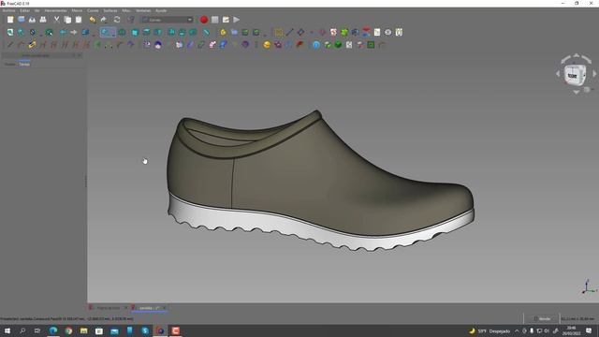Close the combo view panel
Screen dimensions: 599x337
click(x=80, y=55)
